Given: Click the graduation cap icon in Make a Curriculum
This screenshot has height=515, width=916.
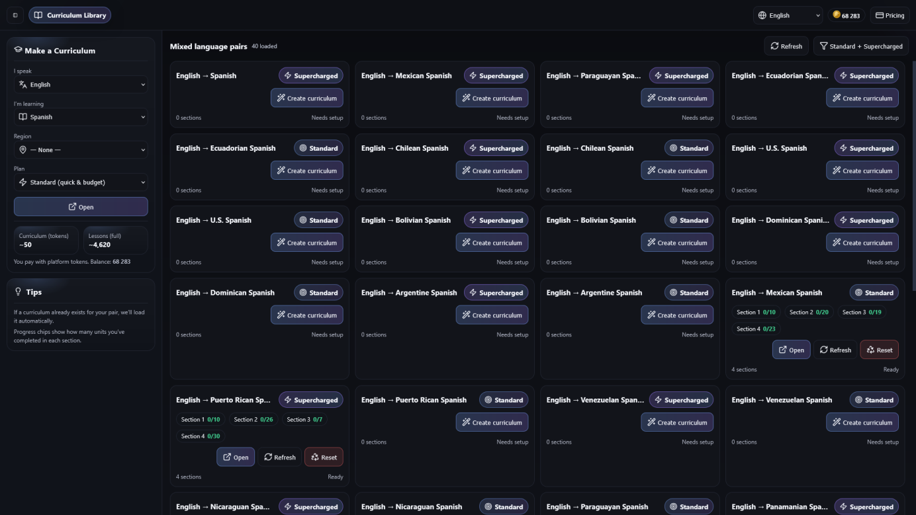Looking at the screenshot, I should click(18, 50).
